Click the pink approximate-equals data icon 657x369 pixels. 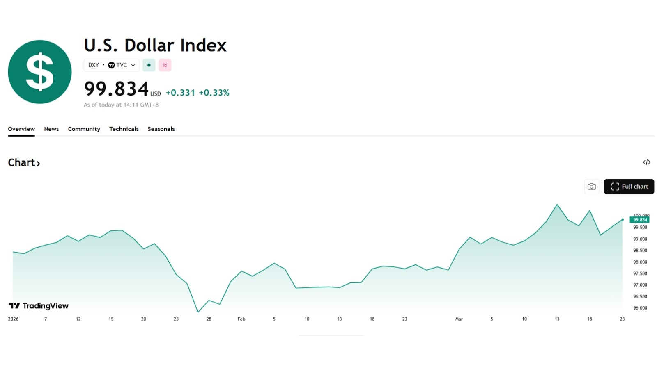(165, 65)
